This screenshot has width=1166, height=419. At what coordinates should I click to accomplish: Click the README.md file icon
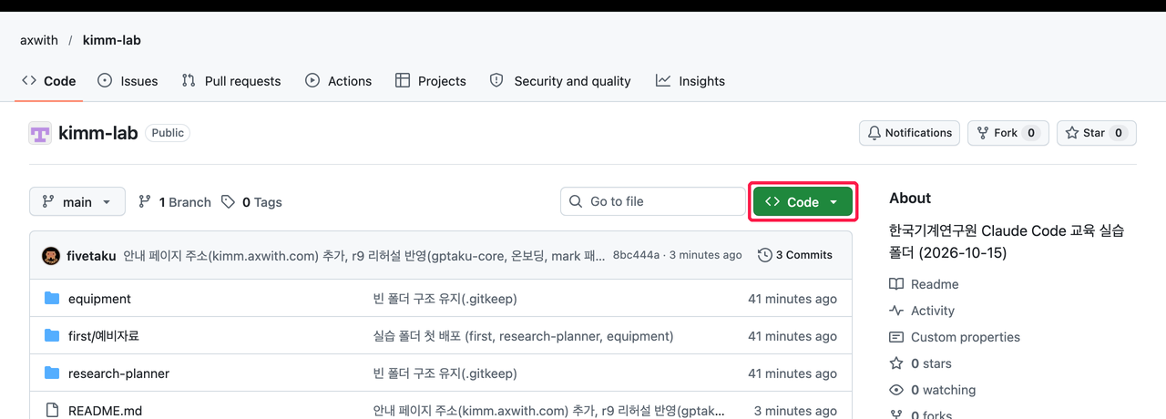(52, 411)
